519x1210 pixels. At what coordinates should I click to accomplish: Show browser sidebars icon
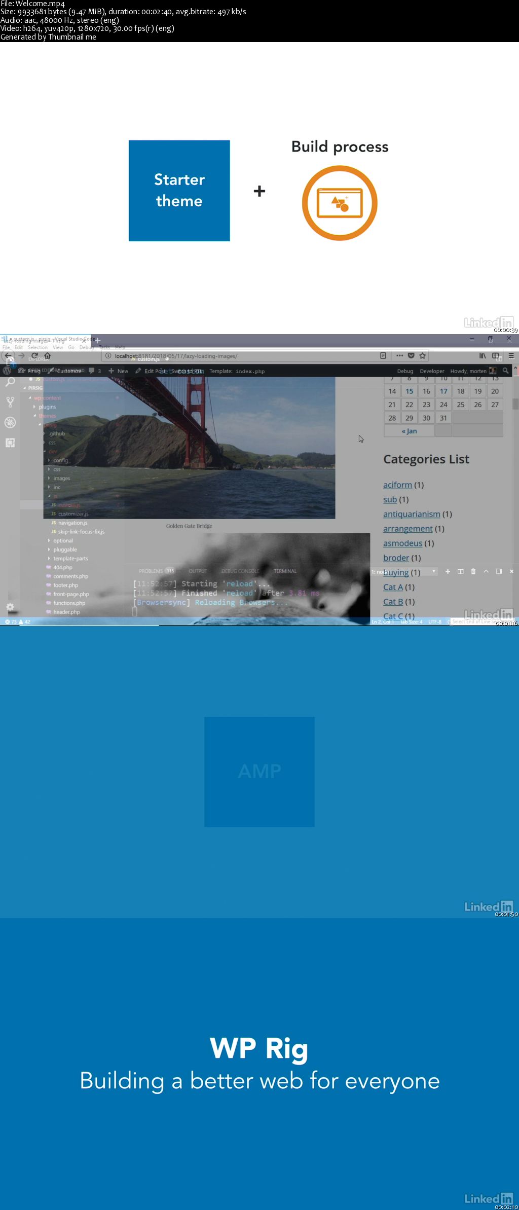[496, 356]
